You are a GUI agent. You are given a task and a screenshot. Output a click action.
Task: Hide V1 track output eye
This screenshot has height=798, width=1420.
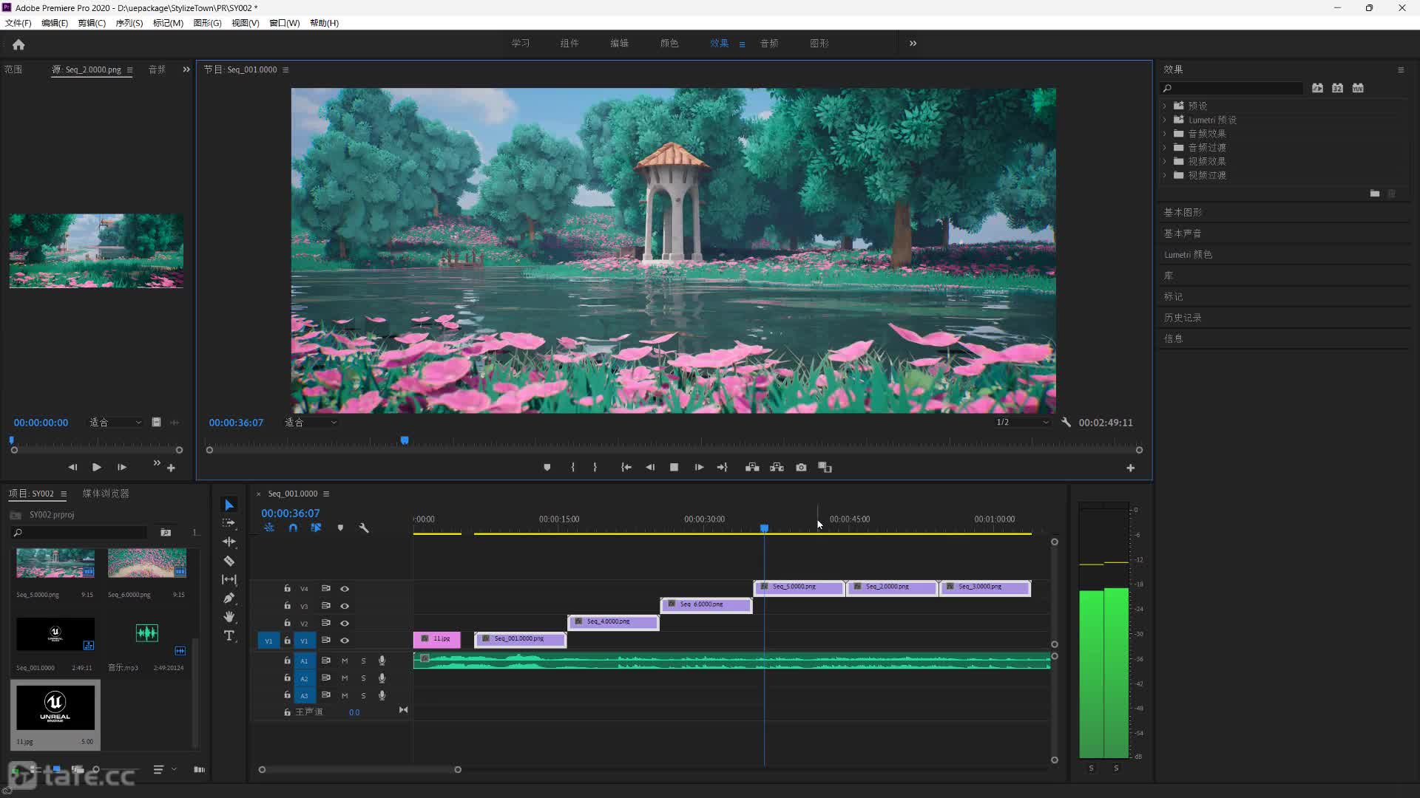click(x=345, y=641)
